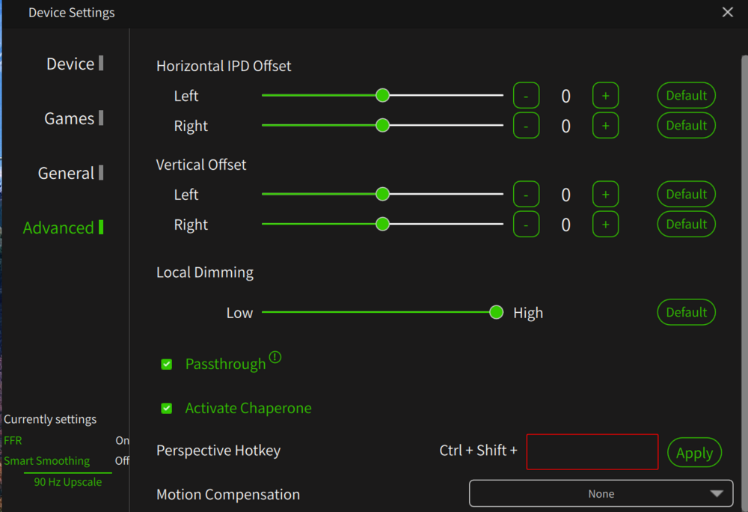Click the Smart Smoothing setting link
The height and width of the screenshot is (512, 748).
[x=46, y=461]
